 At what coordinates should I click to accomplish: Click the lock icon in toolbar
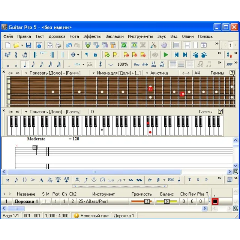pos(95,55)
